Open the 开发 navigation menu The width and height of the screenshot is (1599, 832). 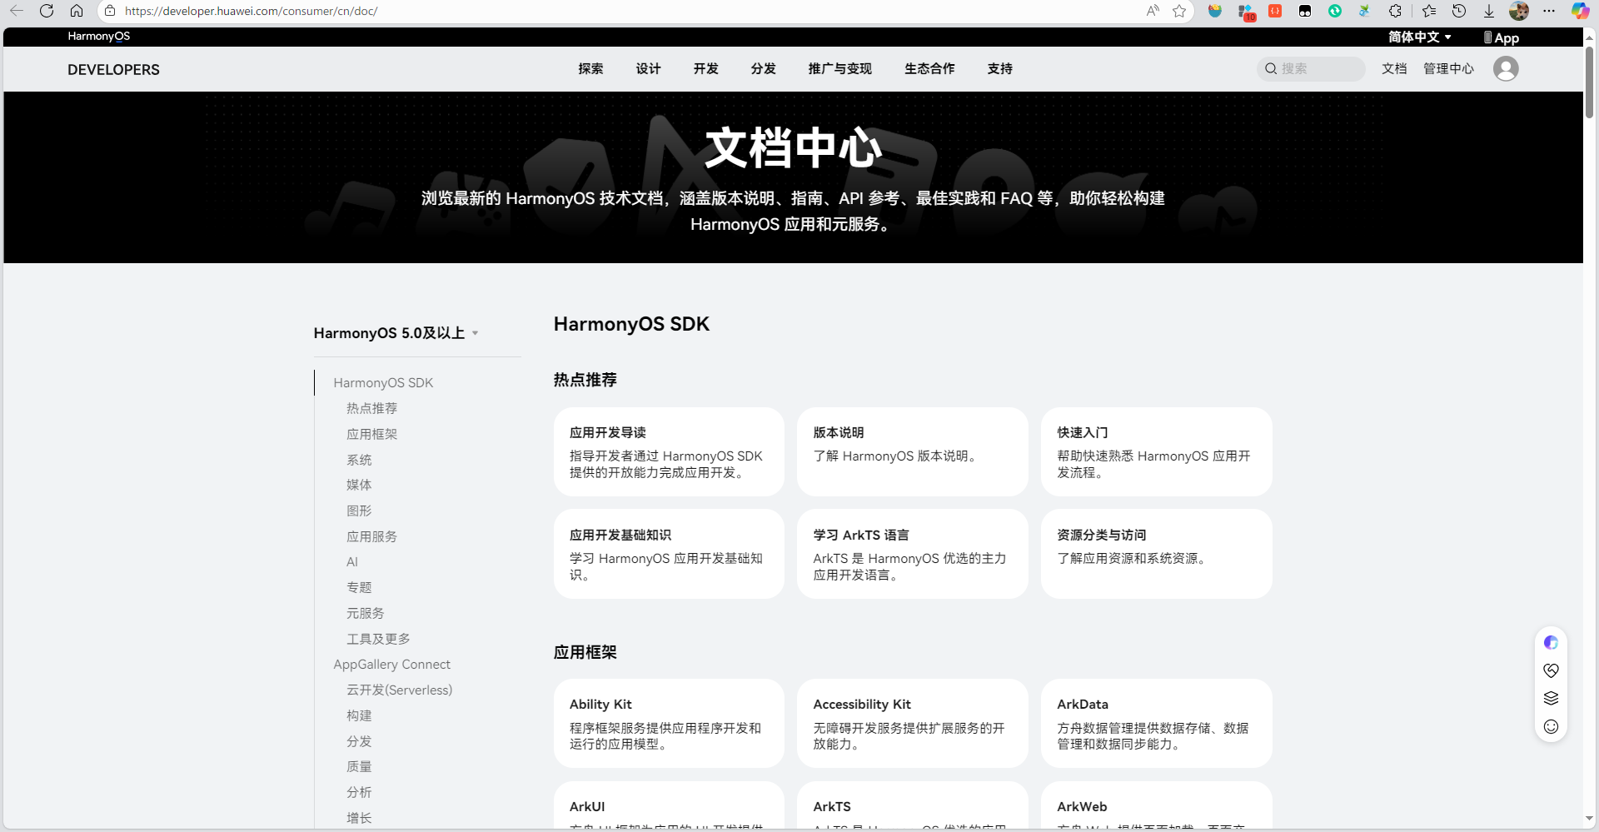tap(705, 68)
